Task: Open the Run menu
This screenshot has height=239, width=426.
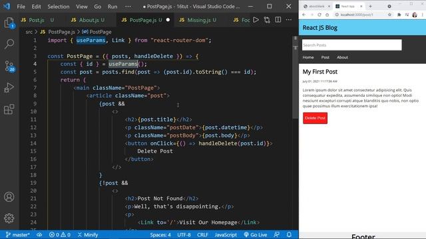Action: pyautogui.click(x=112, y=7)
